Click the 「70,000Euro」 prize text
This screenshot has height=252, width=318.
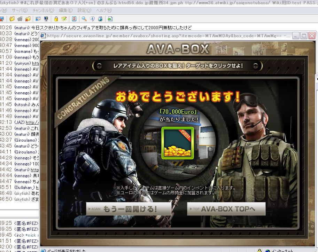click(178, 112)
